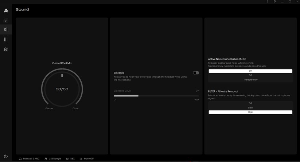Set ANC to Off
Image resolution: width=300 pixels, height=162 pixels.
tap(250, 75)
